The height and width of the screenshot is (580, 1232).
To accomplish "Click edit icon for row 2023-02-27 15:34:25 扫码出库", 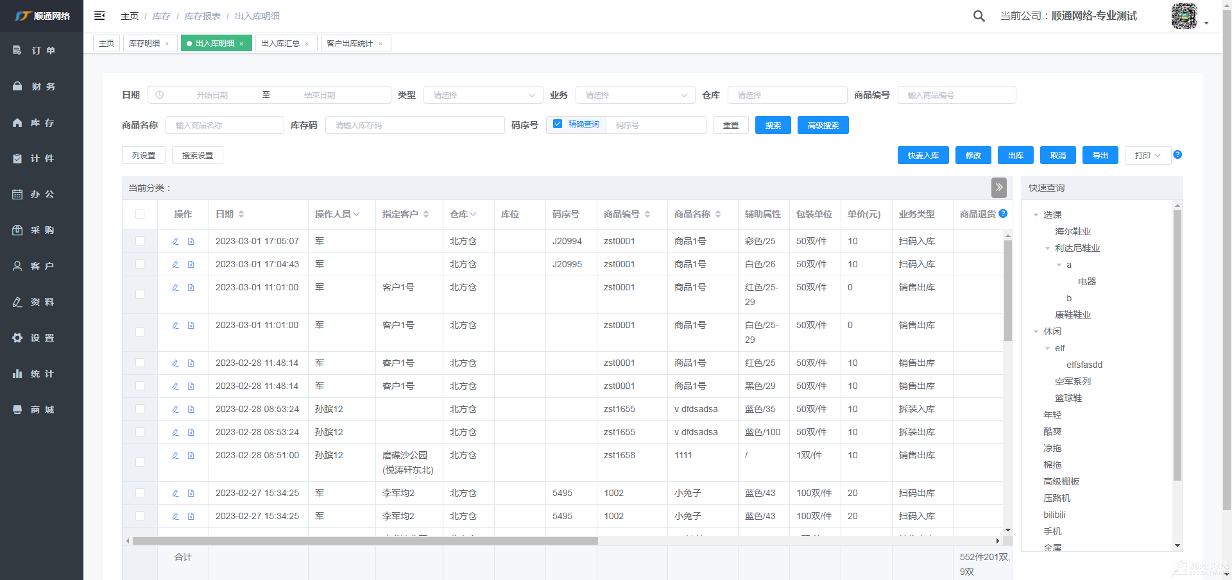I will [175, 493].
